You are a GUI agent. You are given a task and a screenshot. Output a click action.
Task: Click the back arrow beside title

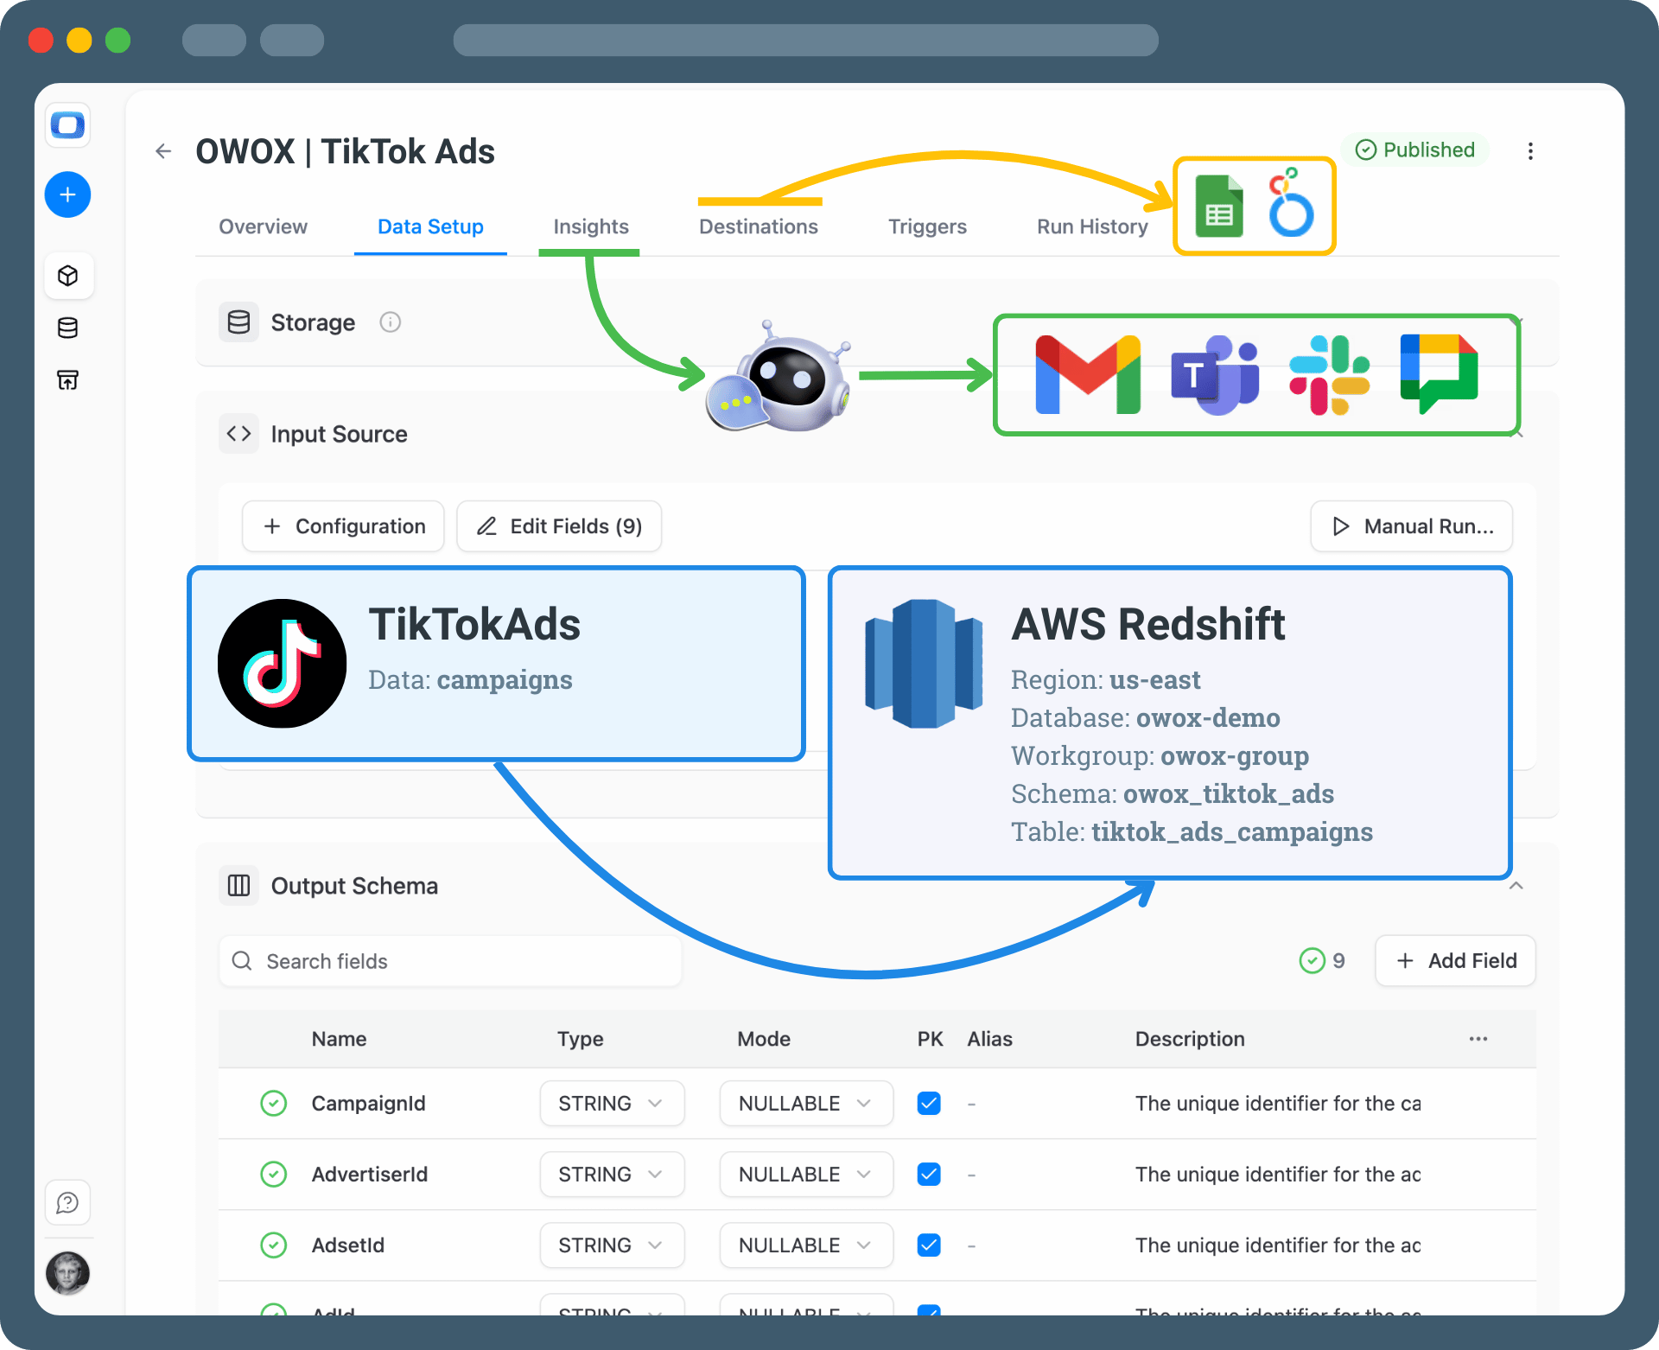pyautogui.click(x=163, y=152)
